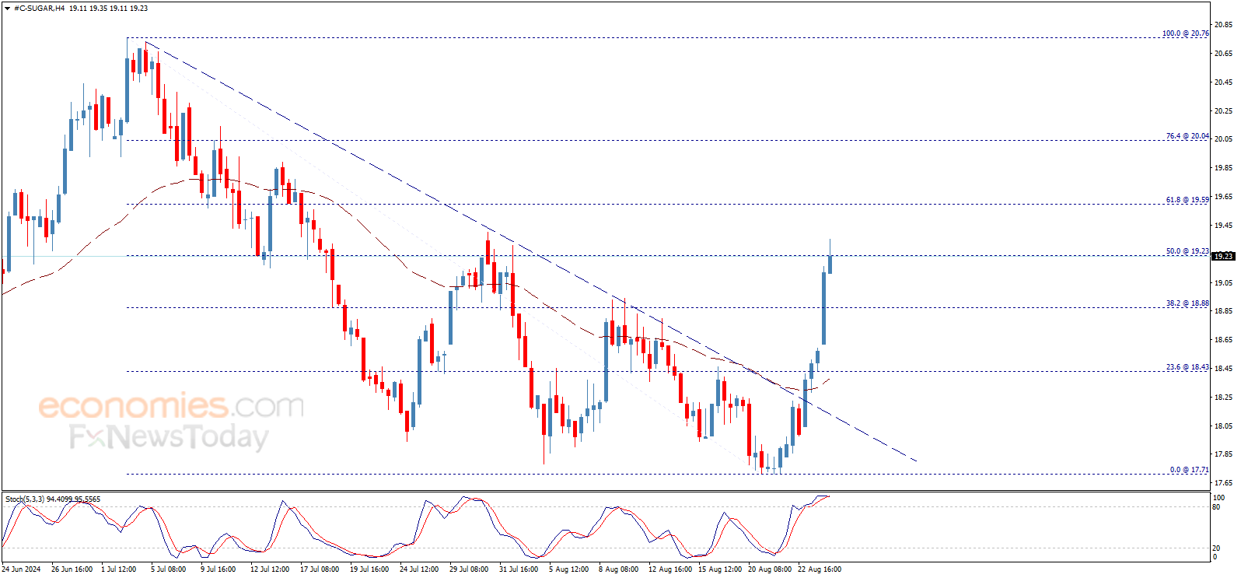Click the 20.45 price scale value
This screenshot has height=578, width=1241.
[1223, 82]
